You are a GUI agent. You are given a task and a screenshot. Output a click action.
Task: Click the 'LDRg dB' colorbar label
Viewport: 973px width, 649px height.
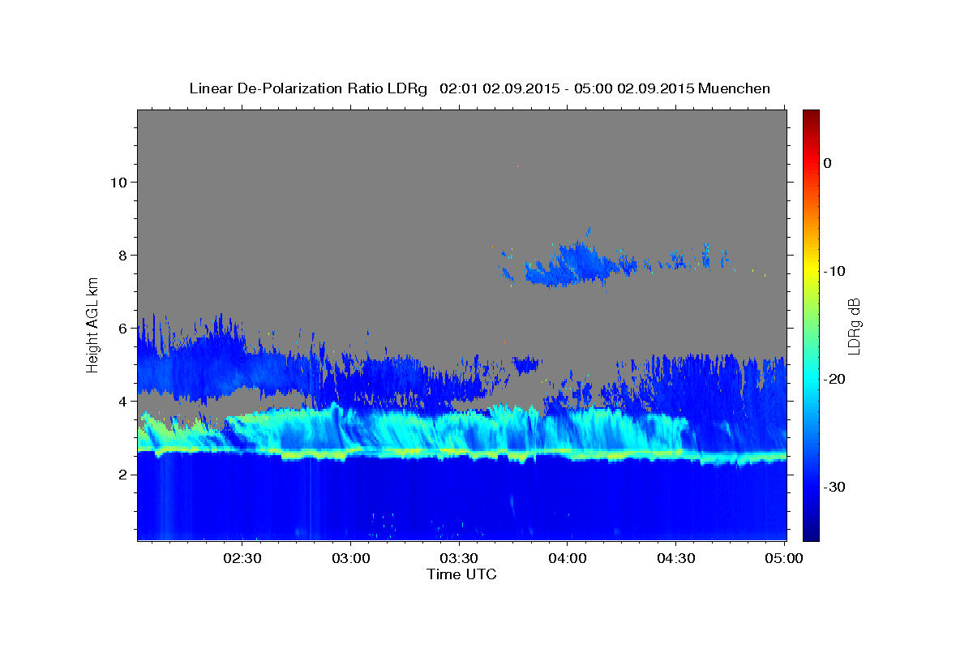coord(853,325)
